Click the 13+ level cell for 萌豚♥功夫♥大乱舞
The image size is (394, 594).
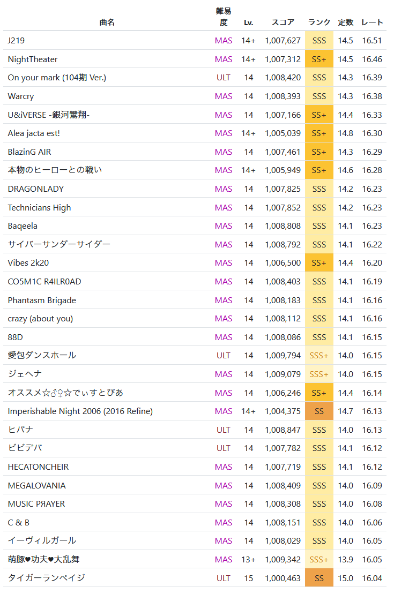click(248, 560)
